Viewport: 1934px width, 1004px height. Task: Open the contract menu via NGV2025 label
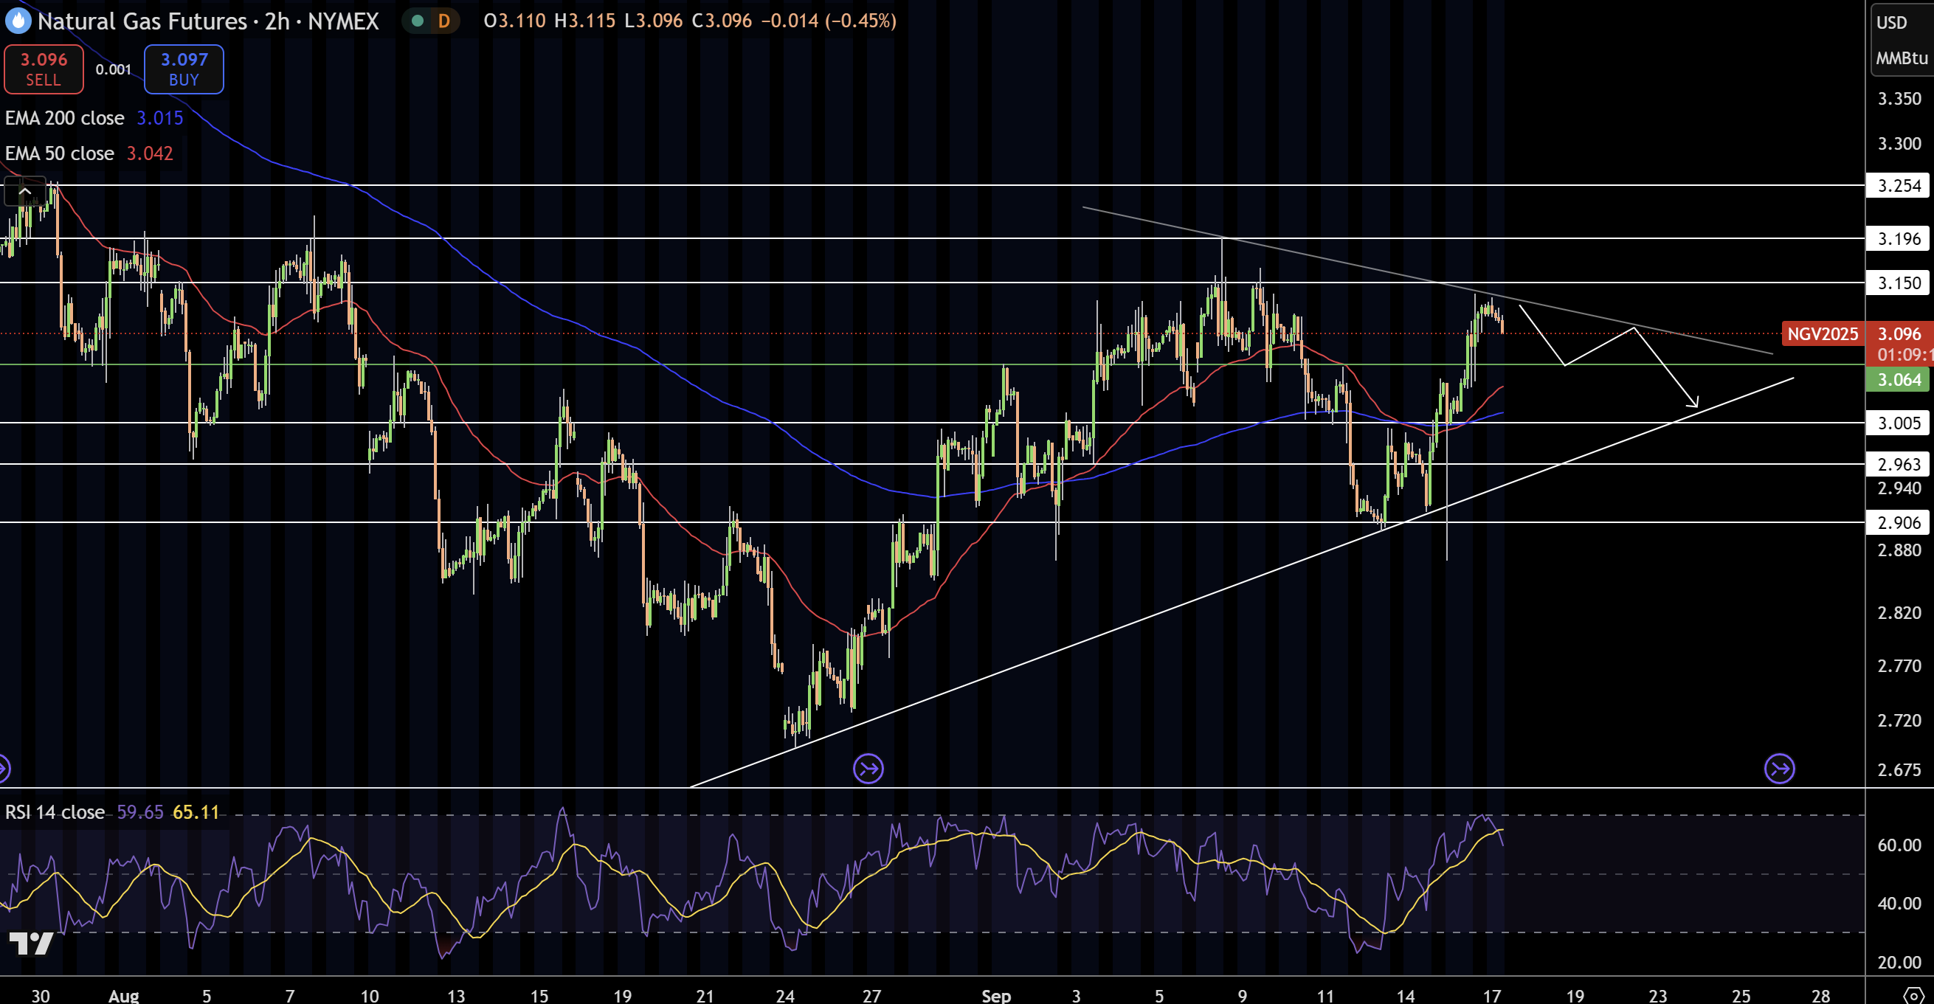(1823, 334)
